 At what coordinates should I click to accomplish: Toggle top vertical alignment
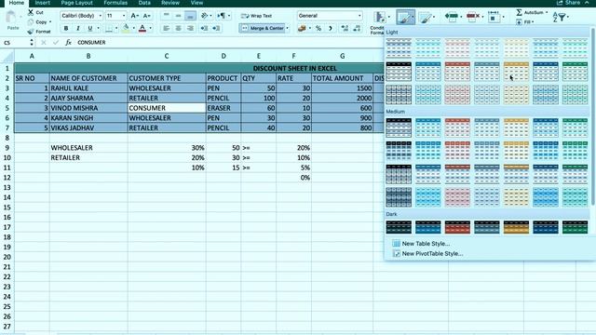tap(166, 16)
